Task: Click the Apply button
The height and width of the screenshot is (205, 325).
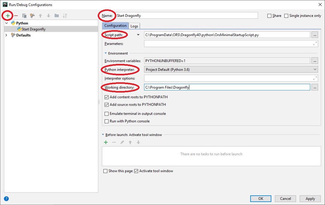Action: [310, 199]
